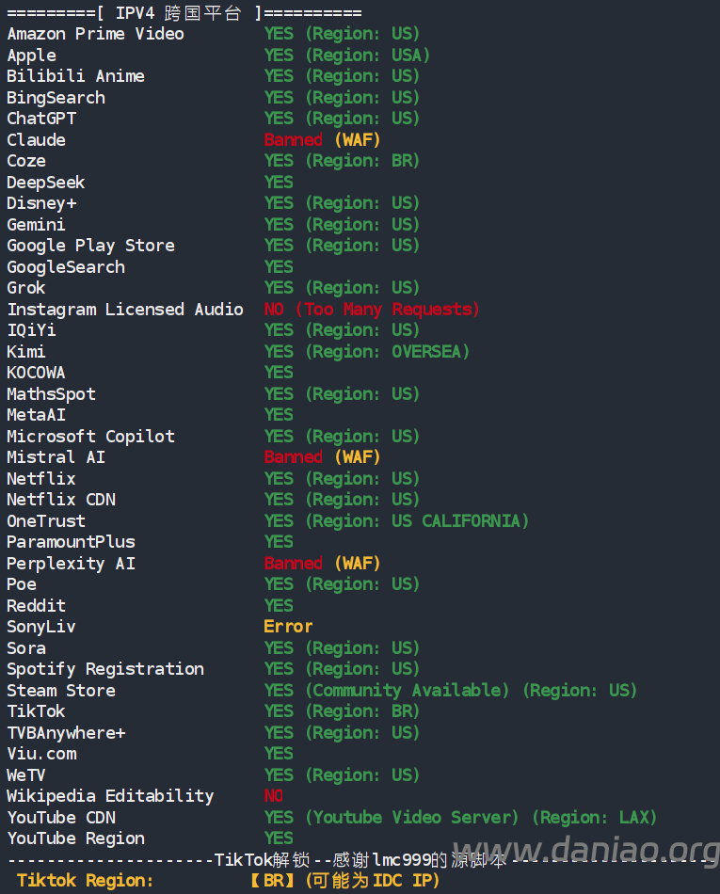Image resolution: width=720 pixels, height=894 pixels.
Task: Click 'Coze' service name
Action: point(26,161)
